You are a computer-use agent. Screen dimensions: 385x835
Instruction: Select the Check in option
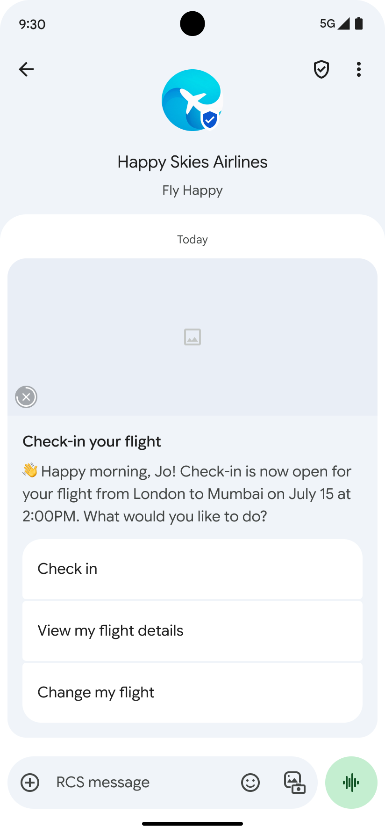pyautogui.click(x=192, y=569)
